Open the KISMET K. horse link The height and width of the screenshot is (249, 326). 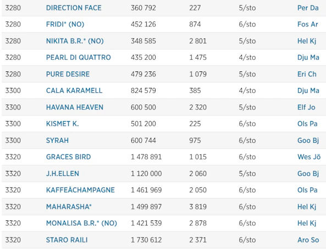pos(62,124)
